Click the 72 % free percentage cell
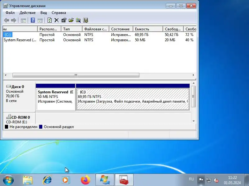This screenshot has width=249, height=186. 189,35
